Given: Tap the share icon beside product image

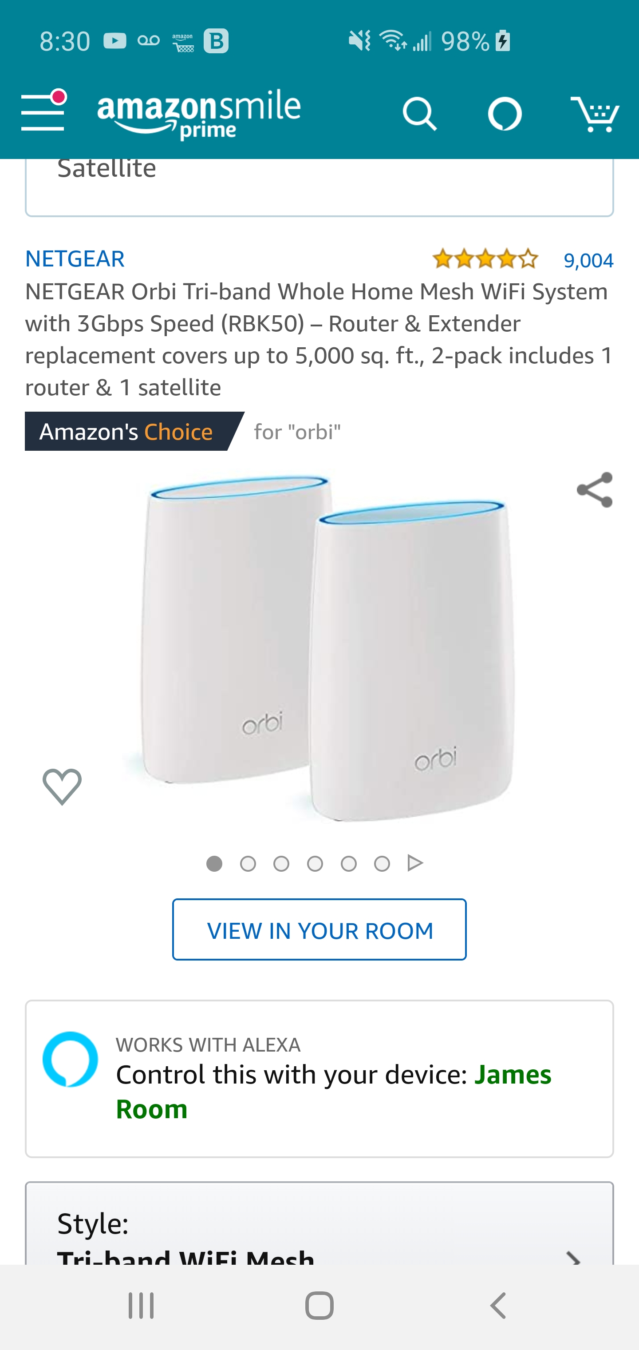Looking at the screenshot, I should (595, 489).
